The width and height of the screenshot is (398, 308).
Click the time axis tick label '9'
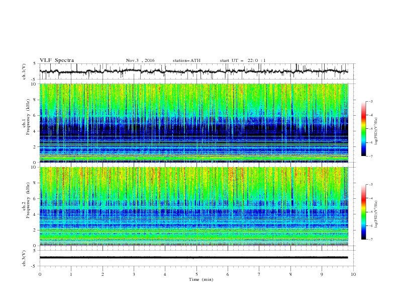(322, 274)
